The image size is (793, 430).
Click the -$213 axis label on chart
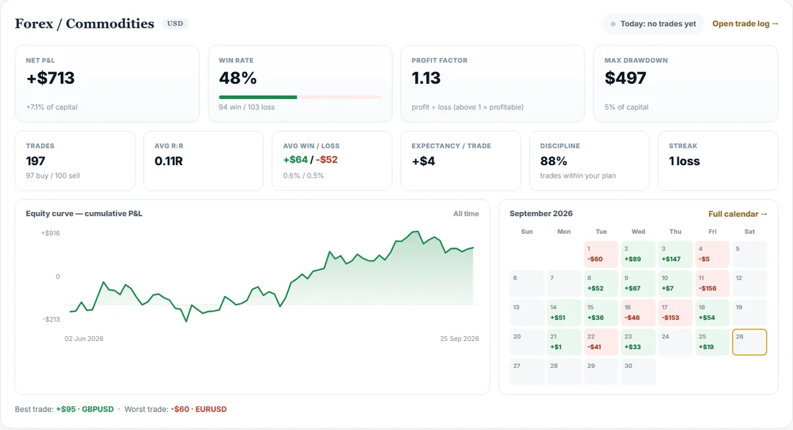51,320
